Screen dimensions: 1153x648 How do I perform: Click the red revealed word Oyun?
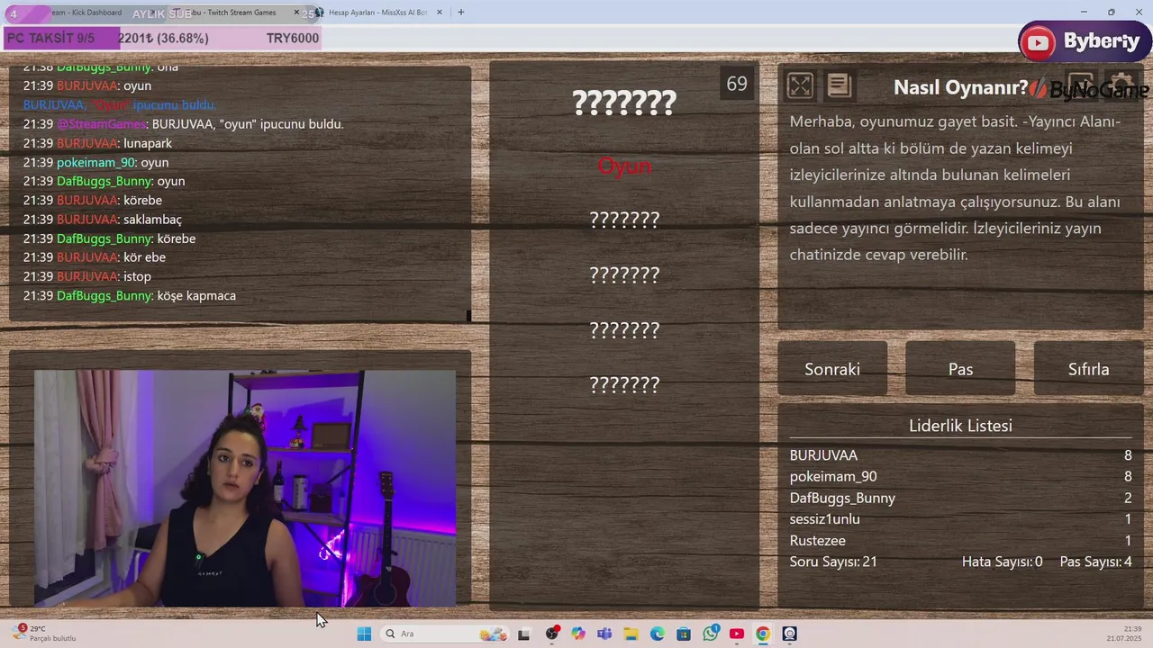624,166
